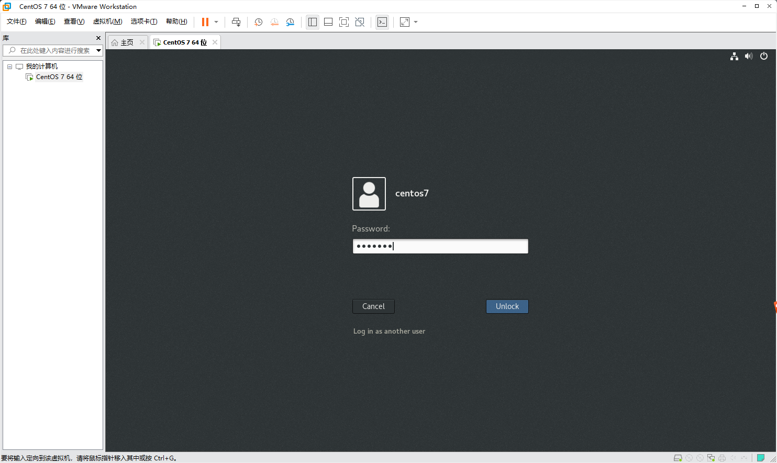777x463 pixels.
Task: Click the search magnifier icon in library
Action: (12, 50)
